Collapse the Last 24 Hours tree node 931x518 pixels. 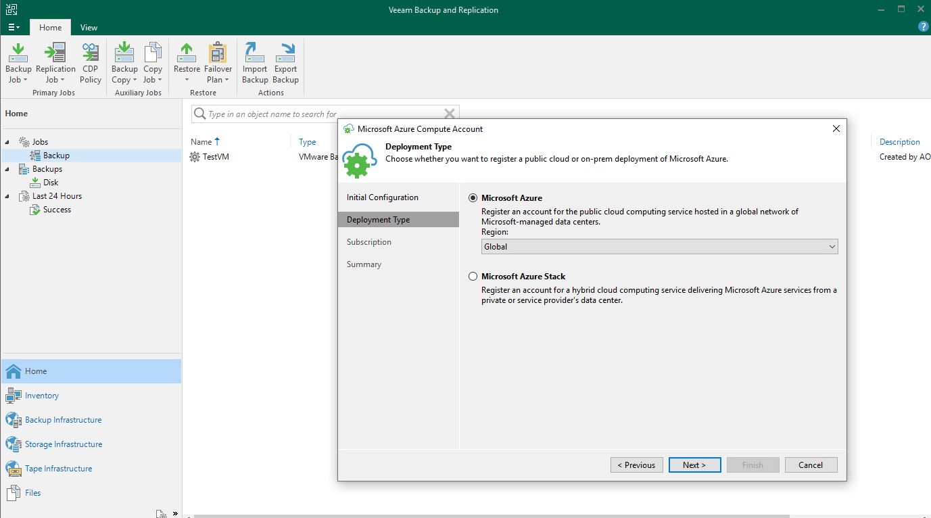(7, 196)
